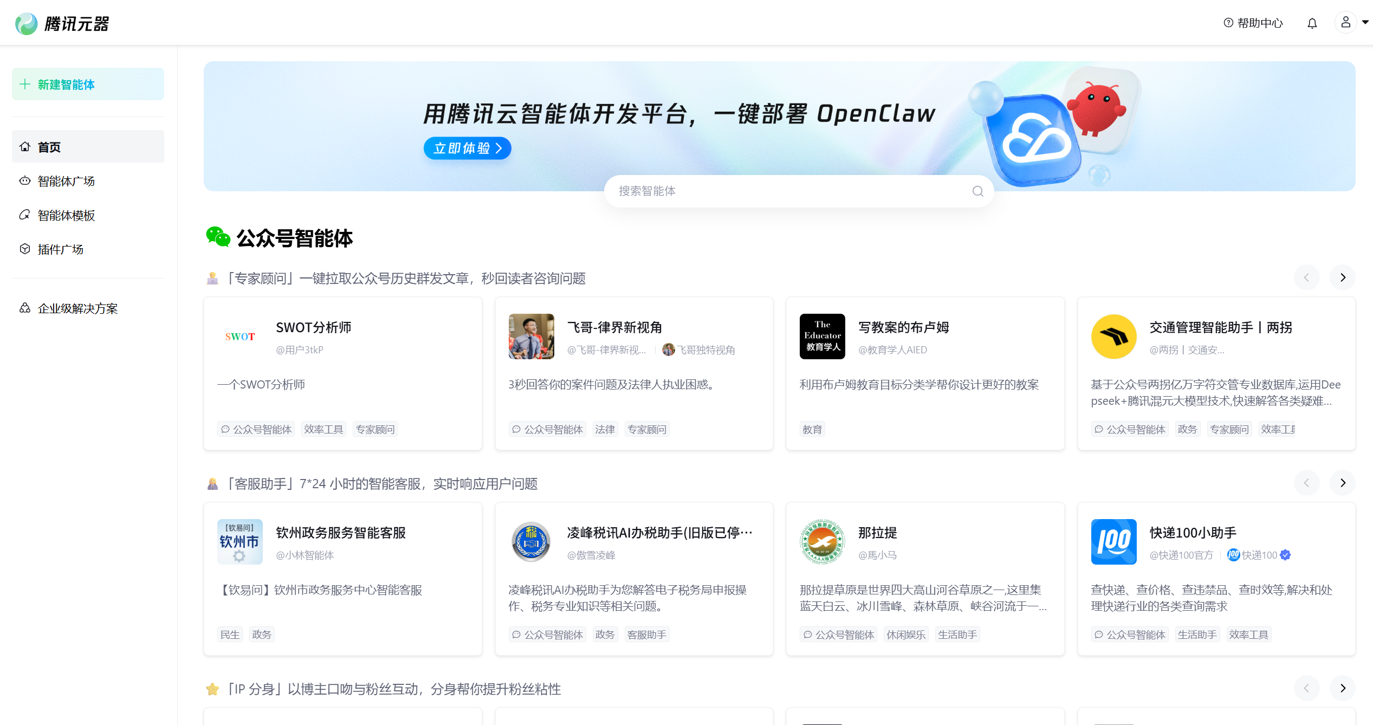Image resolution: width=1373 pixels, height=725 pixels.
Task: Click 效率工具 tag on SWOT分析师 card
Action: pos(323,429)
